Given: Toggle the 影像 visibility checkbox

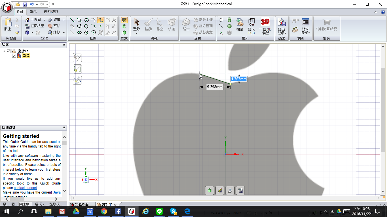Looking at the screenshot, I should [x=14, y=56].
